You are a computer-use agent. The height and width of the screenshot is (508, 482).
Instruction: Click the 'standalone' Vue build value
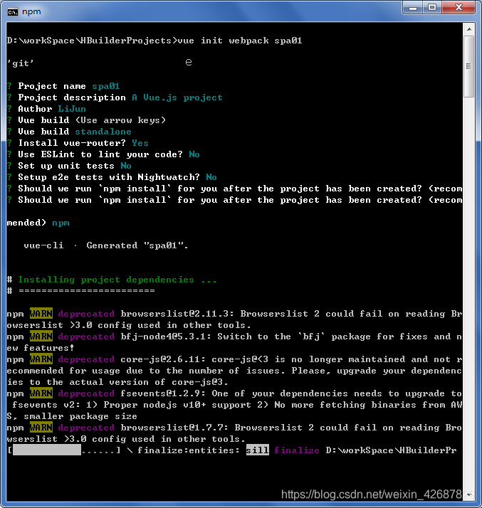click(x=103, y=132)
